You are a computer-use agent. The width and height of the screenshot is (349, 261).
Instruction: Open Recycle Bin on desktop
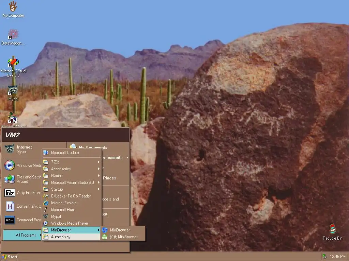point(333,229)
